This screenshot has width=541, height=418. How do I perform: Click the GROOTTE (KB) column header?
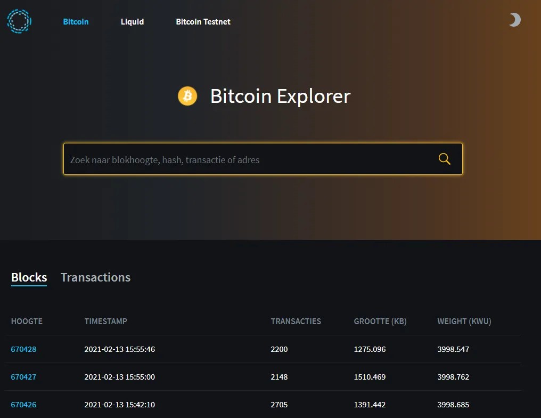coord(380,321)
